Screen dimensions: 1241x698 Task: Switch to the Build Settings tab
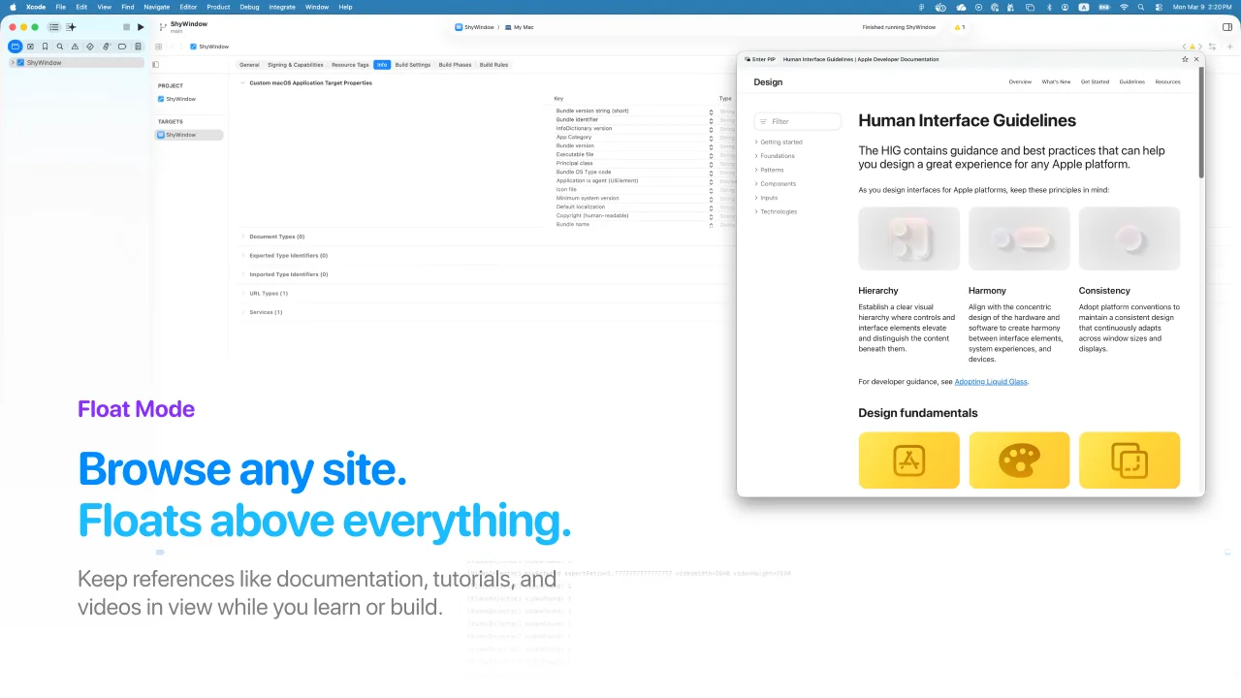point(413,65)
